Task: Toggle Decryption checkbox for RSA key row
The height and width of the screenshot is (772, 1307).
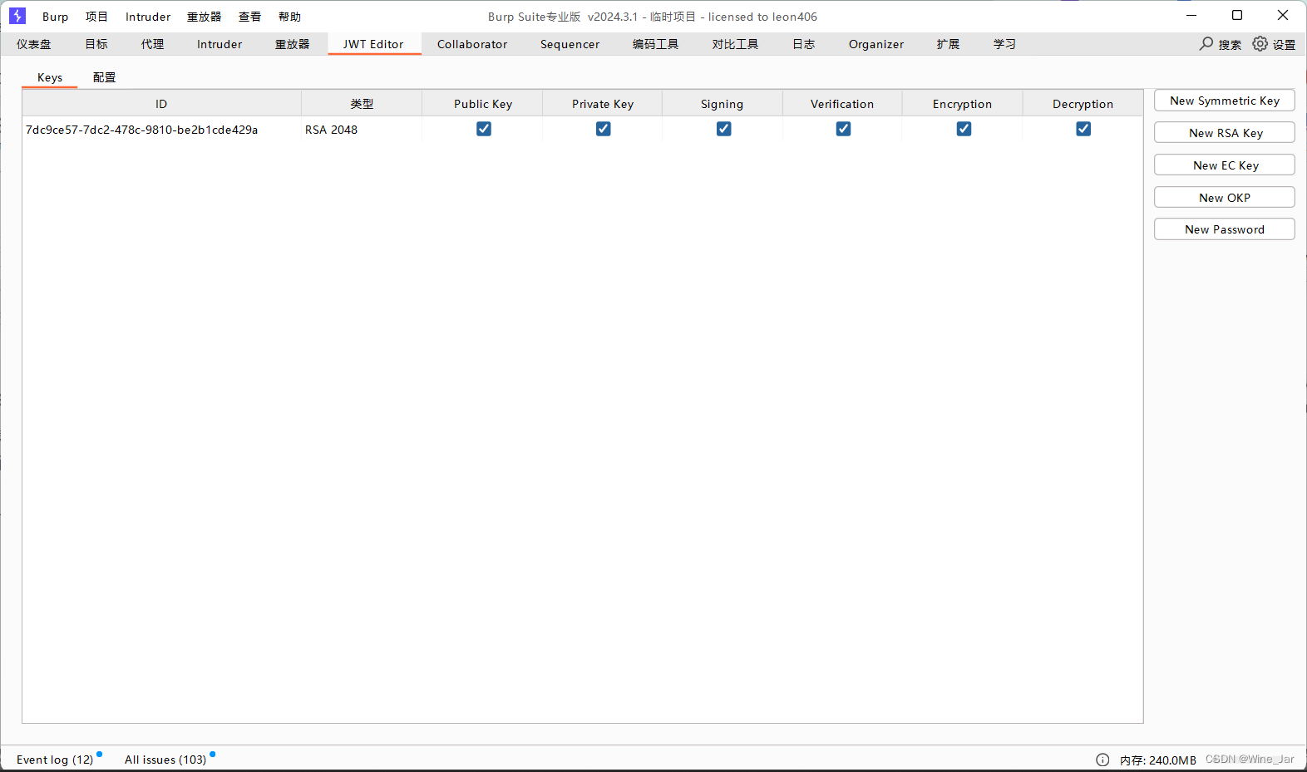Action: (x=1083, y=129)
